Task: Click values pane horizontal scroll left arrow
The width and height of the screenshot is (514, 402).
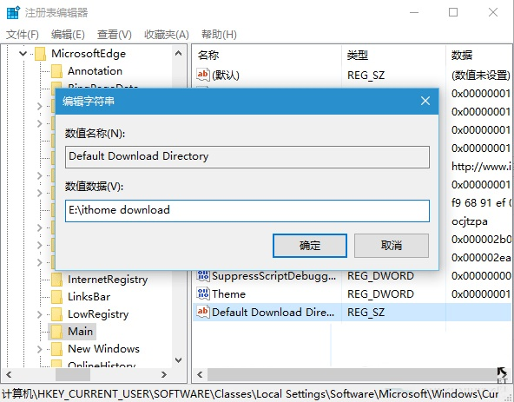Action: pyautogui.click(x=200, y=374)
